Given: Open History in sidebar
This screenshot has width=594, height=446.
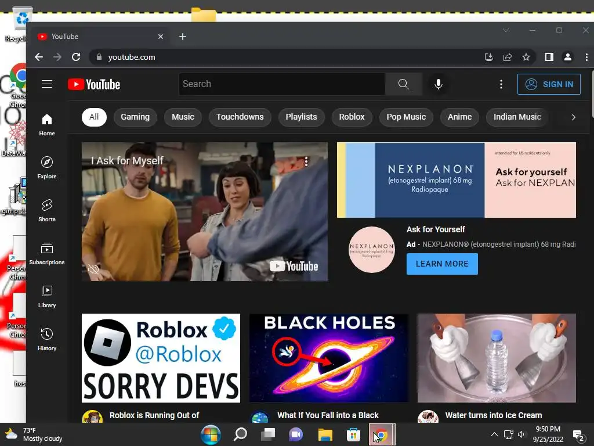Looking at the screenshot, I should (46, 339).
